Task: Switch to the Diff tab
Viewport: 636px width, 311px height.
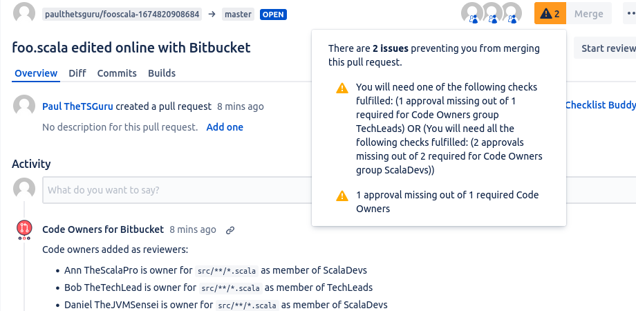Action: pyautogui.click(x=77, y=73)
